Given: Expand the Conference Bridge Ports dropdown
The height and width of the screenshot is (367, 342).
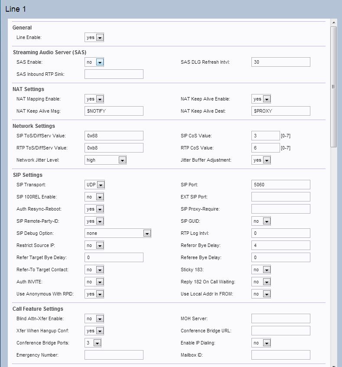Looking at the screenshot, I should click(93, 343).
